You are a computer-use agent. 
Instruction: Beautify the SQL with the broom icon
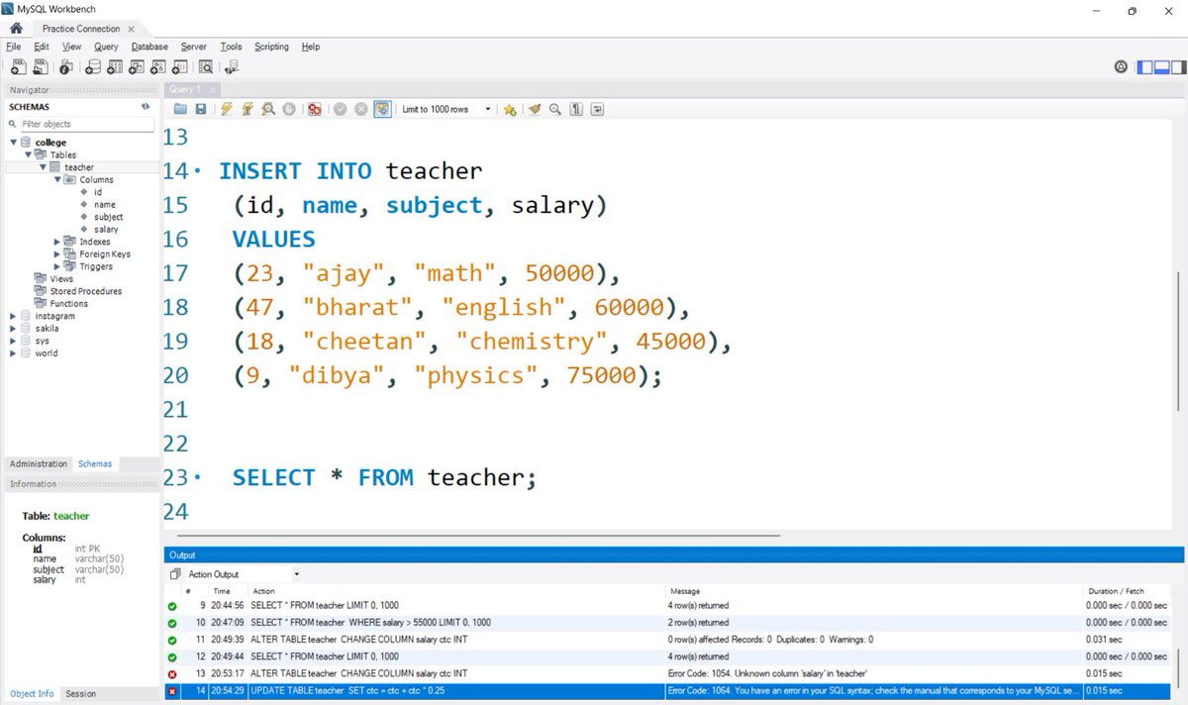(x=533, y=109)
